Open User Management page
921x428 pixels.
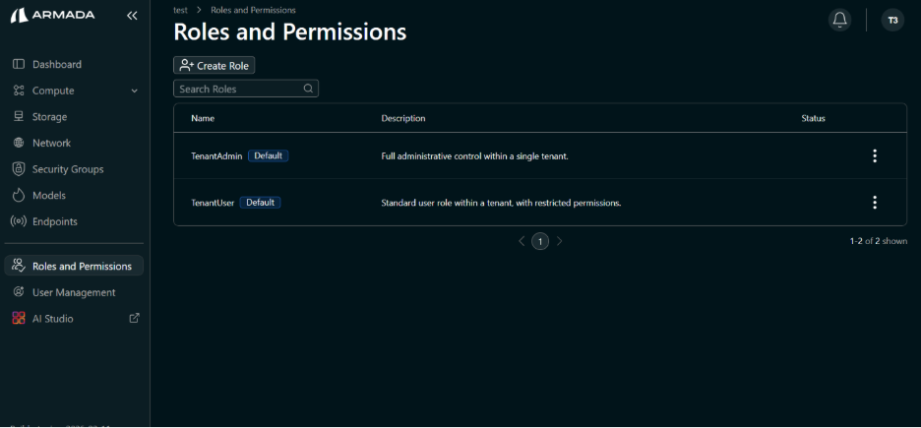pos(73,292)
